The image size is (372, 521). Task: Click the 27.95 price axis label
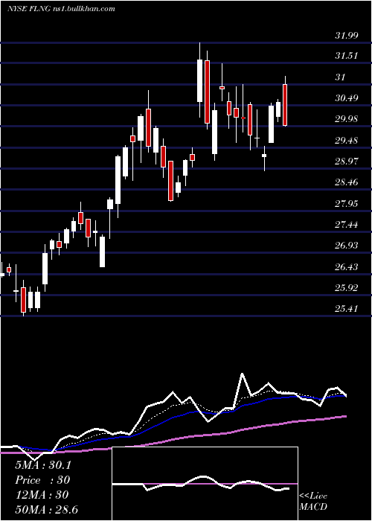[347, 204]
